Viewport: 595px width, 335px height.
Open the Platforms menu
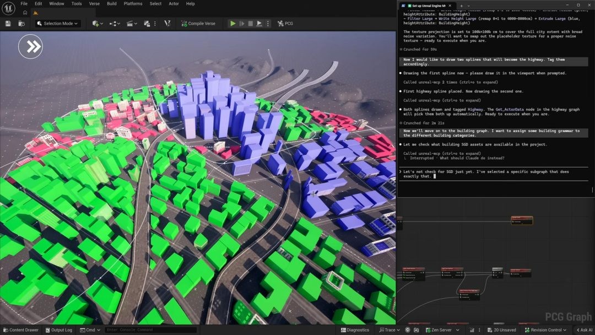click(x=133, y=4)
